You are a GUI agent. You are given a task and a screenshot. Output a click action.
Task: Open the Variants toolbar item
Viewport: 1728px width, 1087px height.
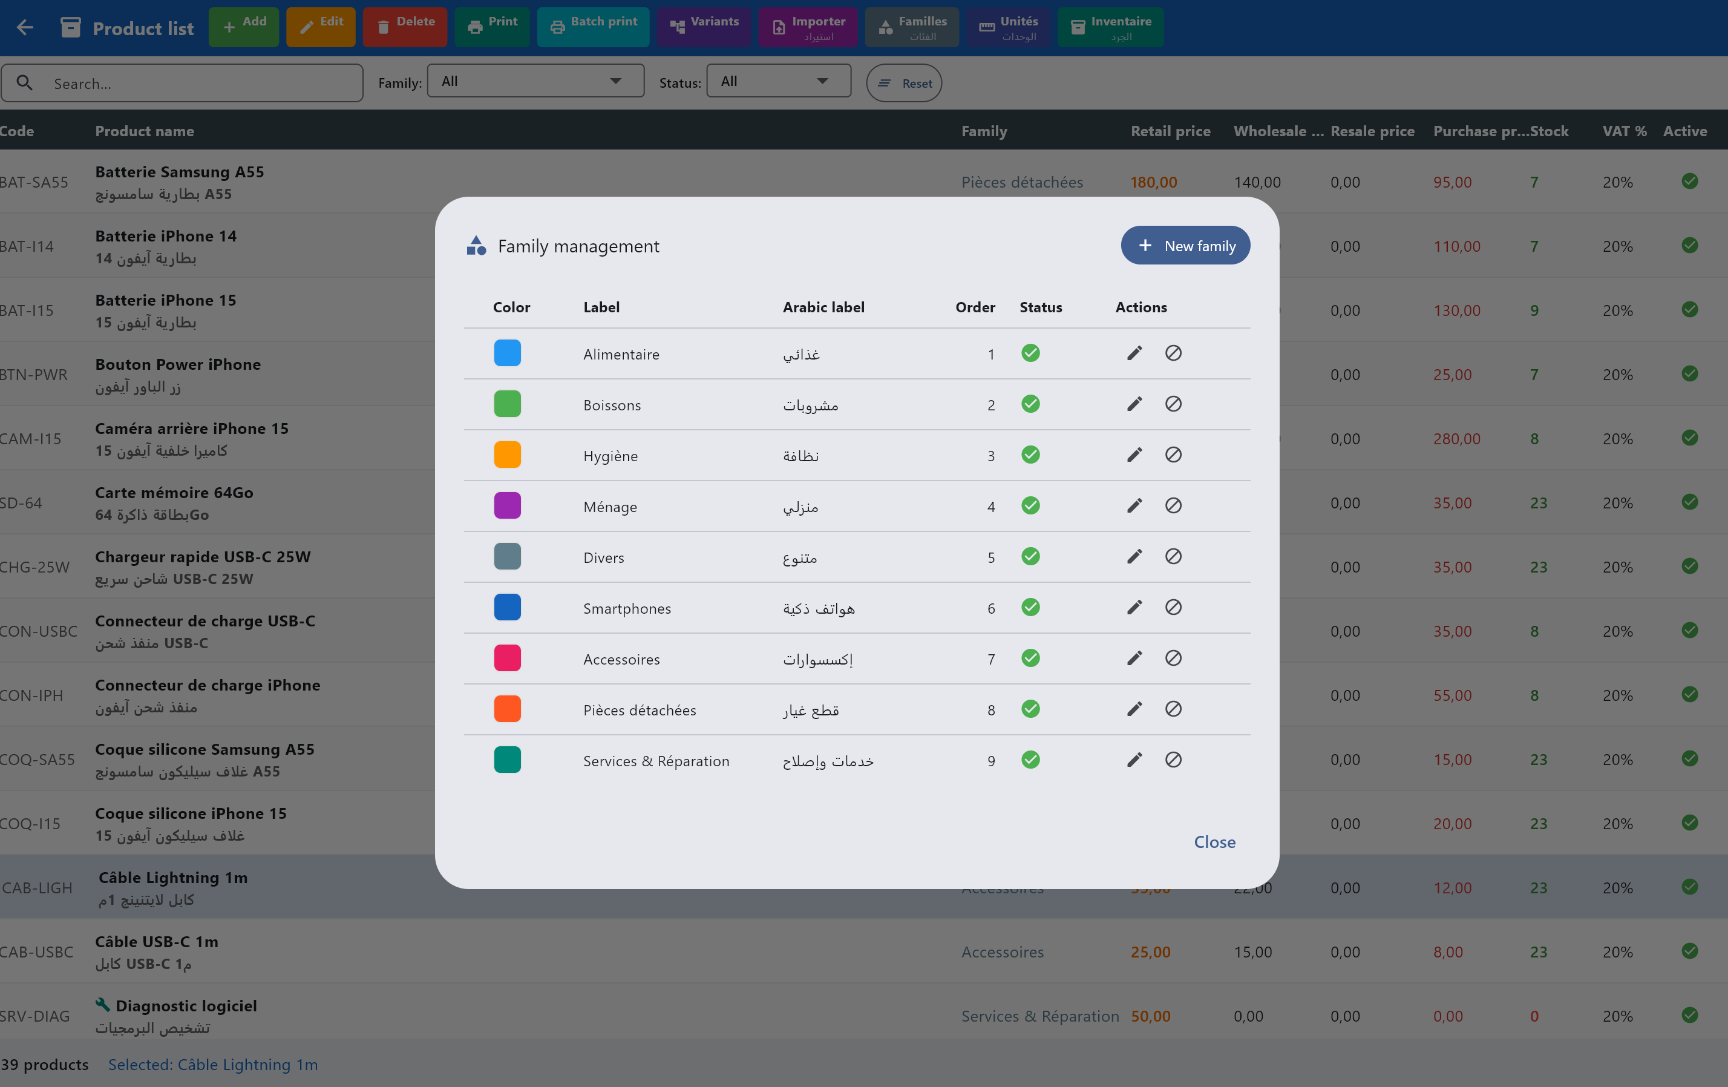click(703, 27)
